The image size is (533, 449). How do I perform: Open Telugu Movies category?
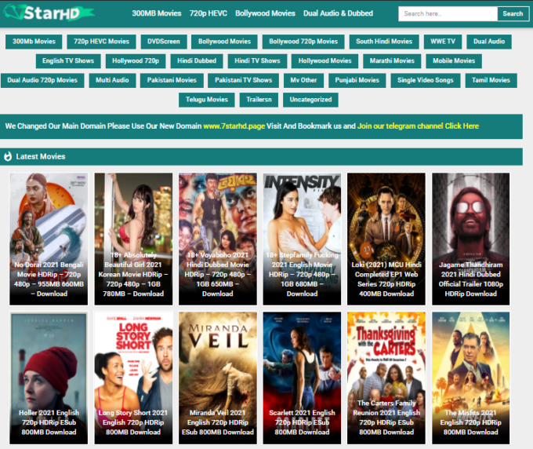point(207,100)
